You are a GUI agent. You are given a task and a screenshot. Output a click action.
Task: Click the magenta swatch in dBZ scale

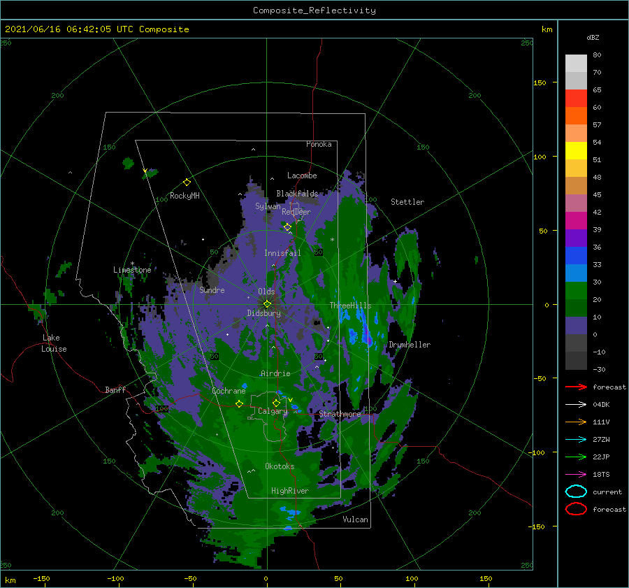point(576,221)
